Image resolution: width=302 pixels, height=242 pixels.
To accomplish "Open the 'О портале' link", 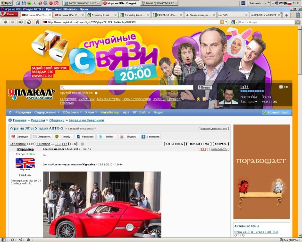I will coord(68,99).
